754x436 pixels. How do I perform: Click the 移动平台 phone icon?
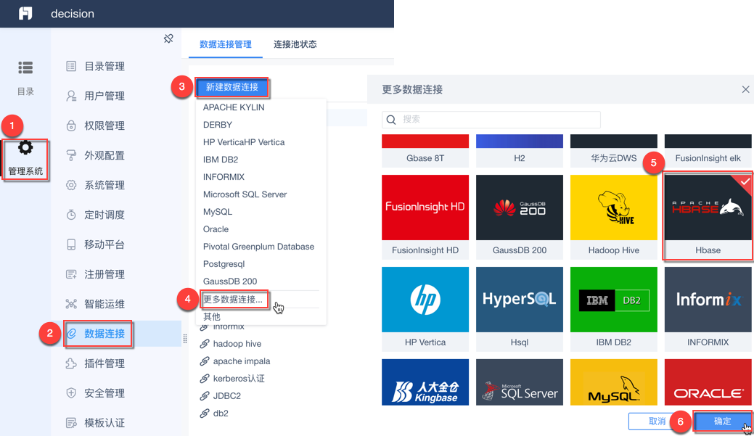coord(71,244)
